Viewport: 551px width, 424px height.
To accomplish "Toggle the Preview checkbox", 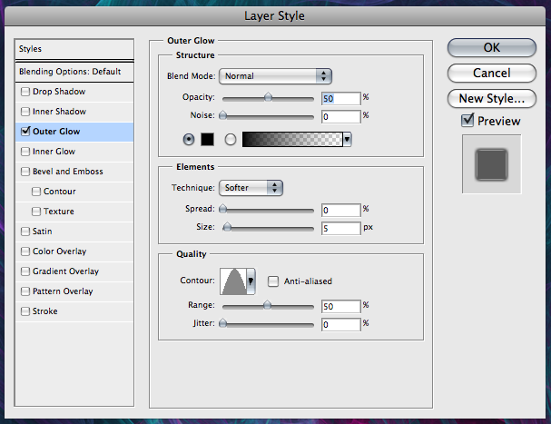I will coord(467,121).
